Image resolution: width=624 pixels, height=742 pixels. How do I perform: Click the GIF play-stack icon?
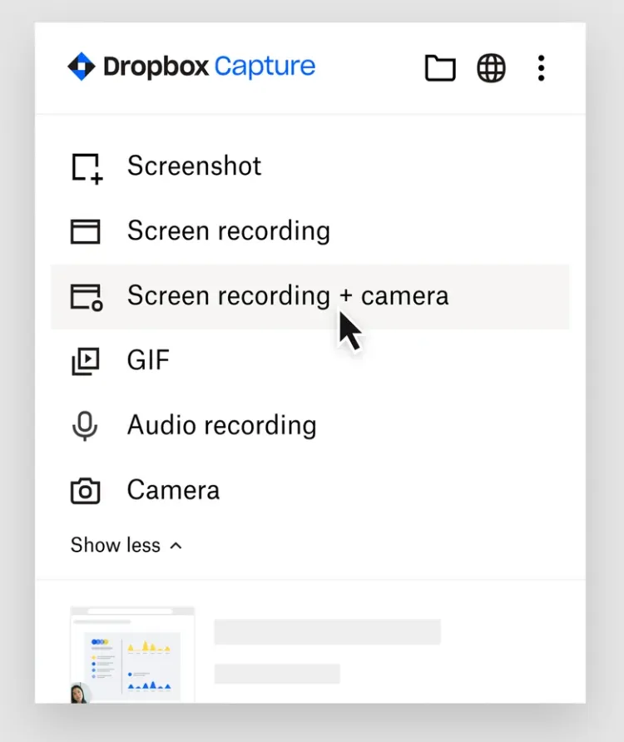tap(86, 362)
